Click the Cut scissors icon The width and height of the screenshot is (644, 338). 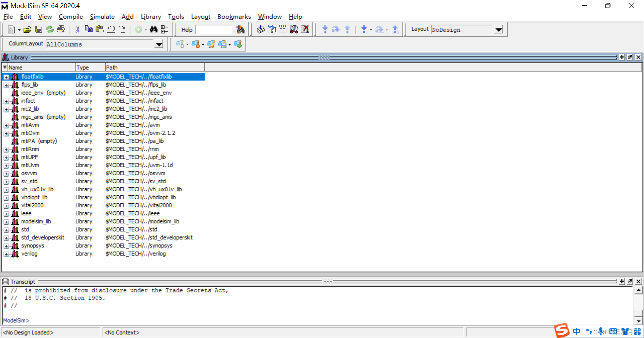click(x=77, y=29)
